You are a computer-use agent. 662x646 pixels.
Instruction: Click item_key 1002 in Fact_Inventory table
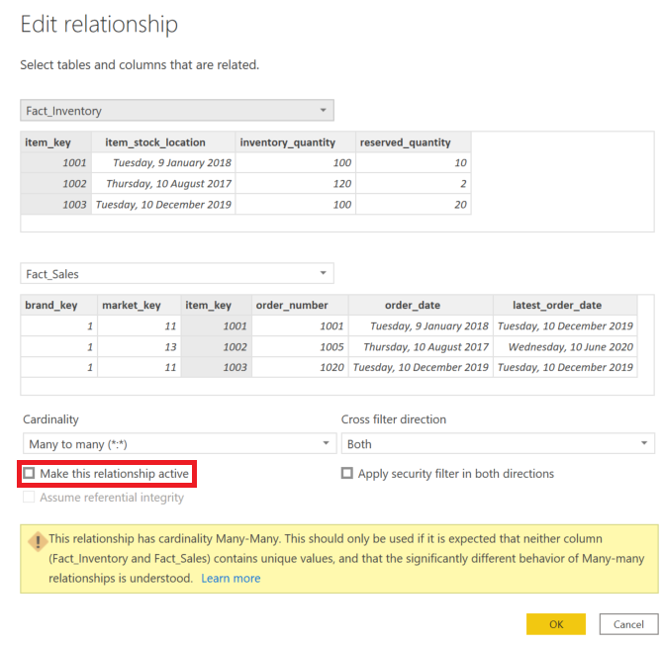(55, 184)
